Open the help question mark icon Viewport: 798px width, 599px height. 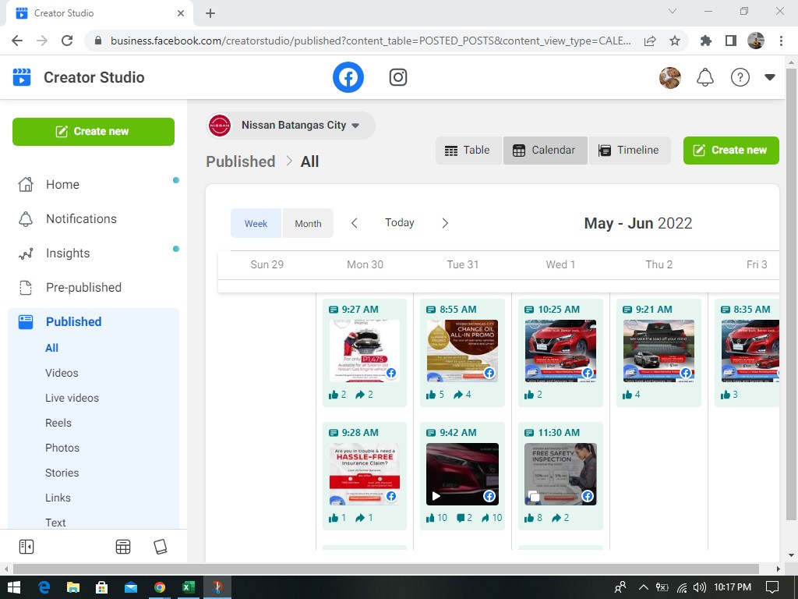[x=740, y=77]
